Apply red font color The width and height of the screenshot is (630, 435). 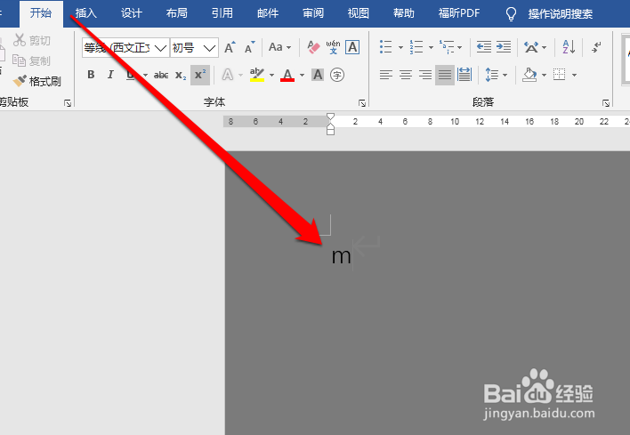(287, 75)
